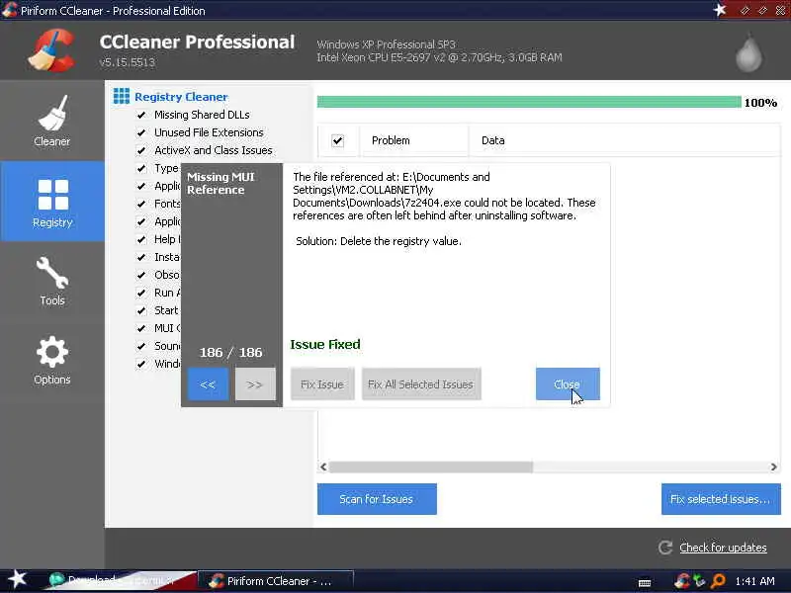Toggle the Insta checkbox in registry list
The width and height of the screenshot is (791, 593).
click(x=141, y=257)
